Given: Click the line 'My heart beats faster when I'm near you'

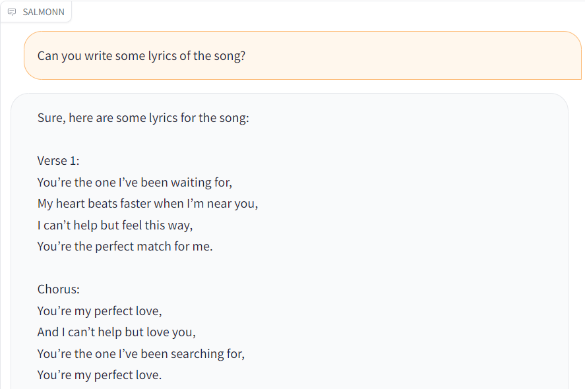Looking at the screenshot, I should [148, 204].
